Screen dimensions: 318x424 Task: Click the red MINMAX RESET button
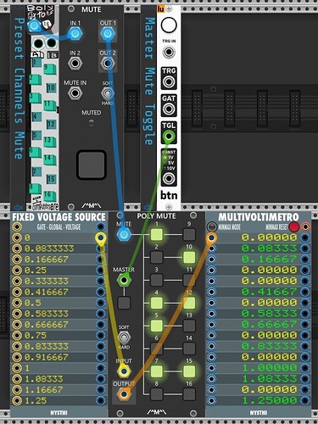click(x=294, y=226)
